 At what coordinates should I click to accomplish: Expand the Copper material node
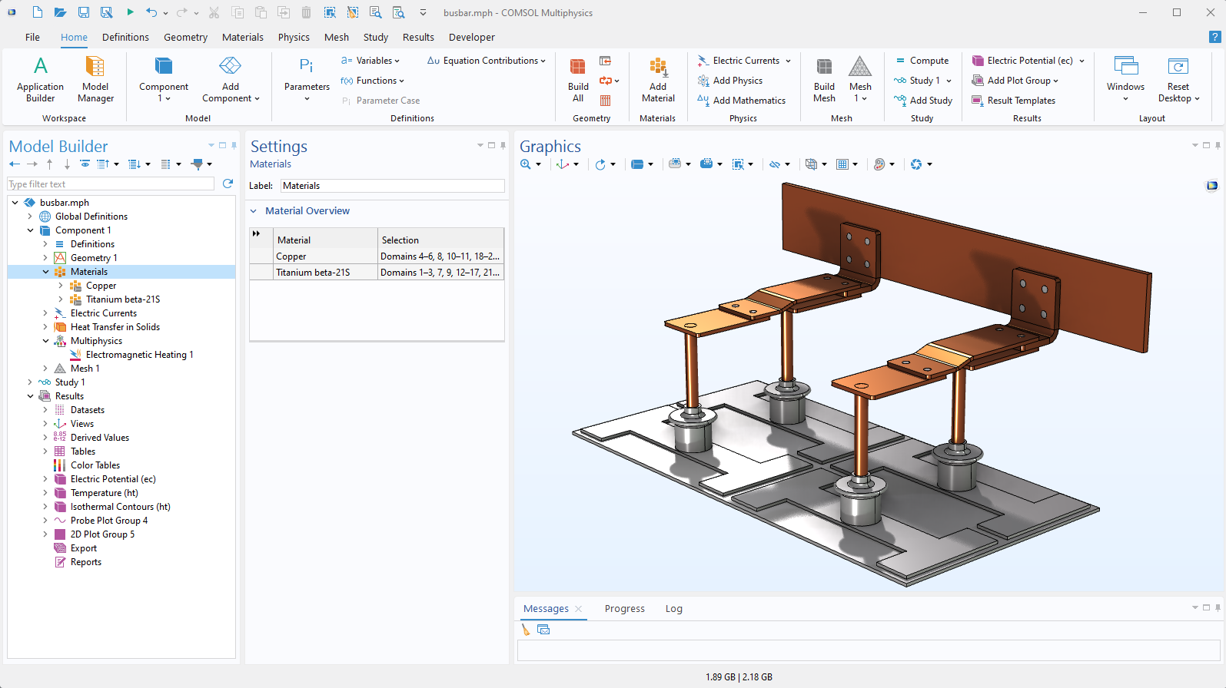(61, 286)
